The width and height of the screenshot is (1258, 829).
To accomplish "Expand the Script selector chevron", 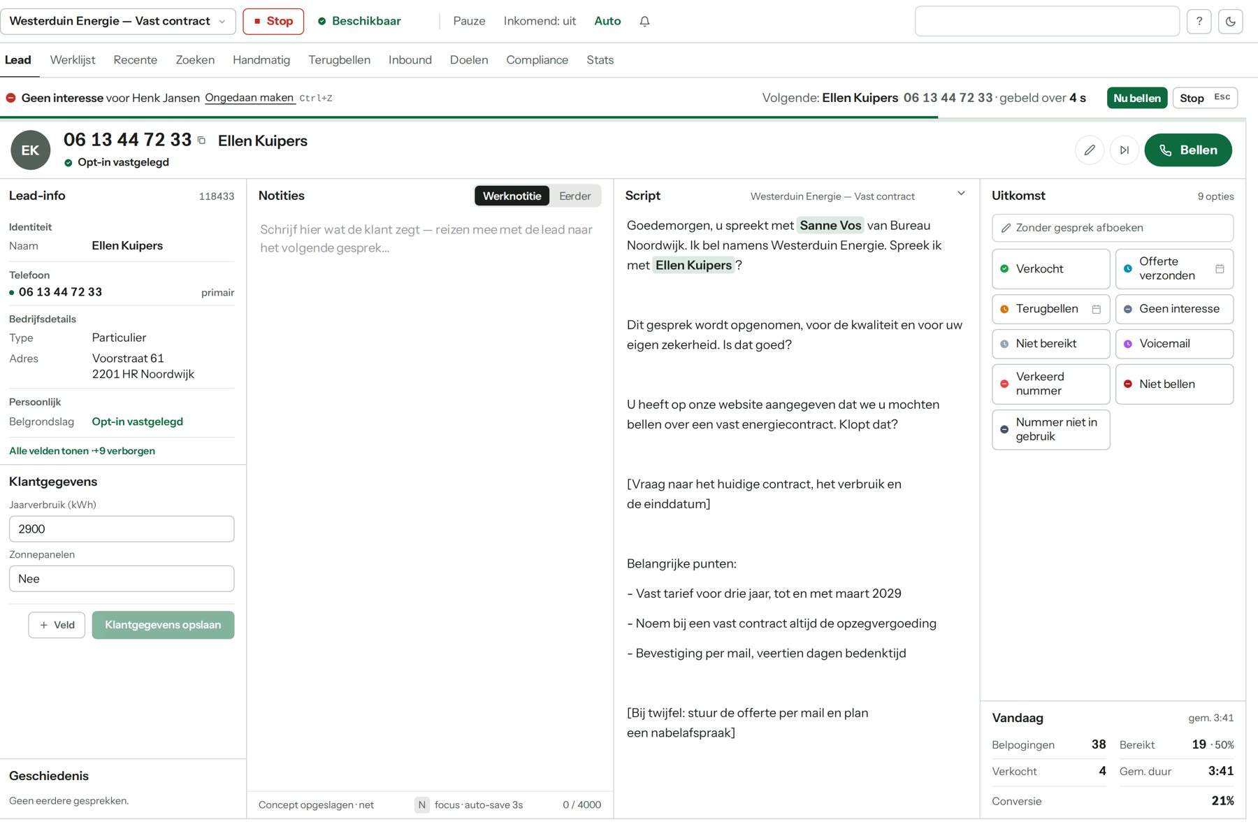I will 961,194.
